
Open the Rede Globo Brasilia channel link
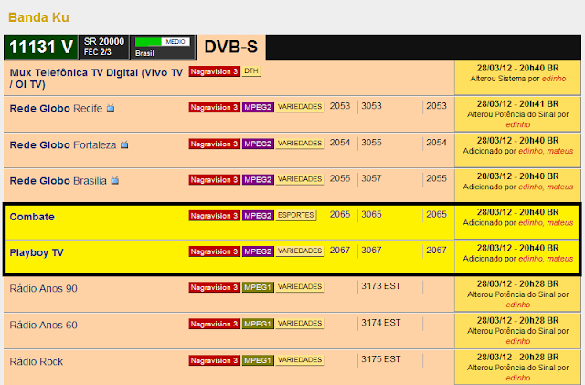tap(58, 181)
